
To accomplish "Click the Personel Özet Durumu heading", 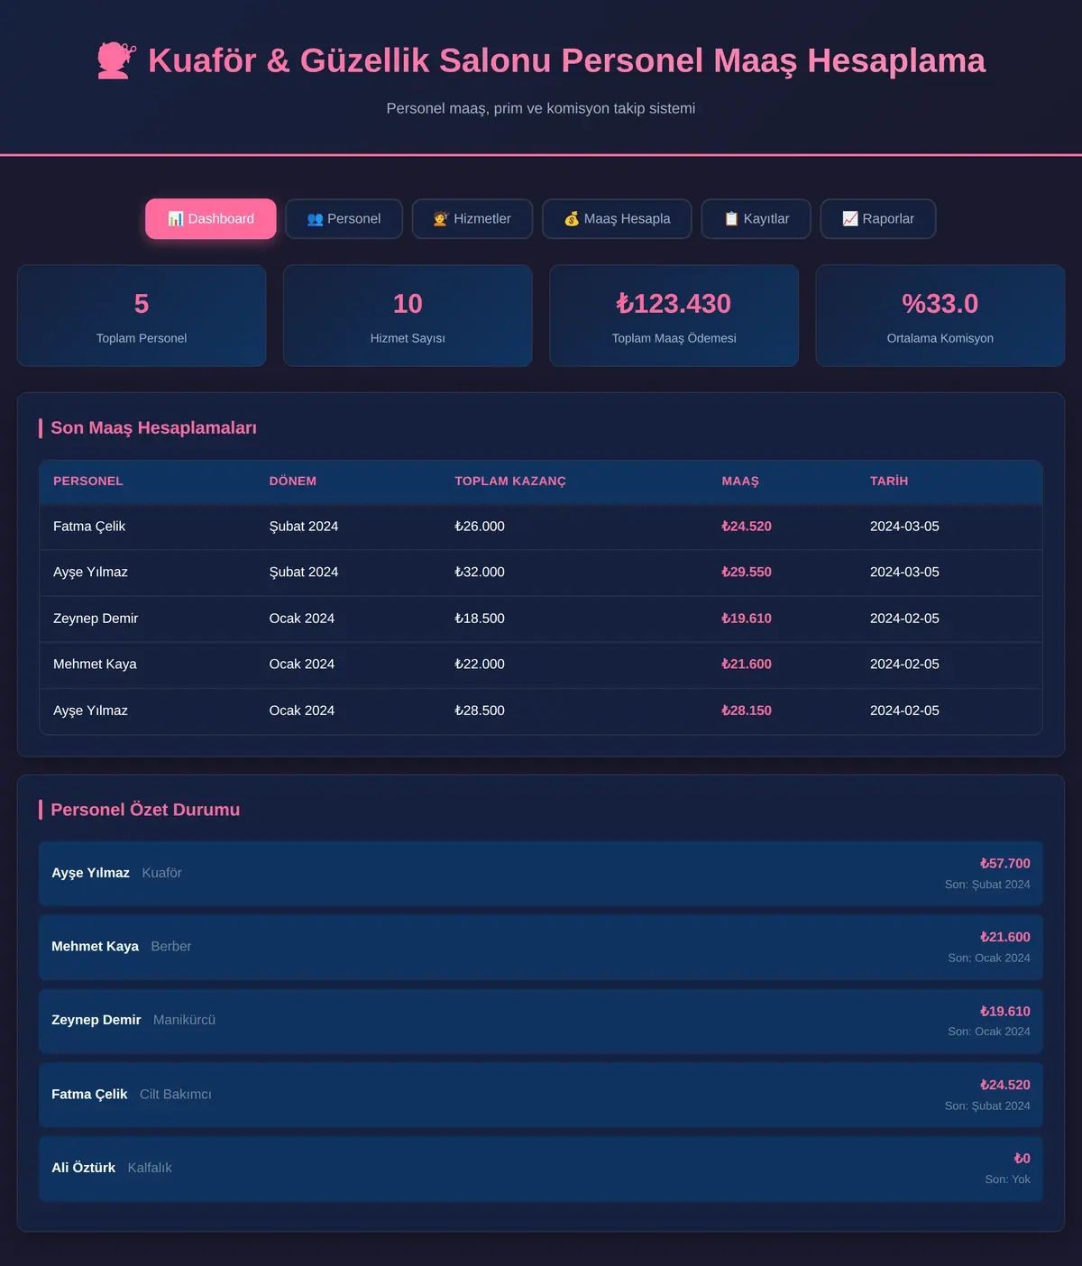I will (x=145, y=810).
